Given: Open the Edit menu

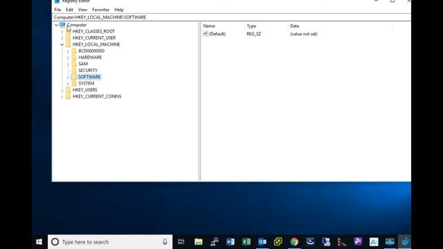Looking at the screenshot, I should pos(69,10).
